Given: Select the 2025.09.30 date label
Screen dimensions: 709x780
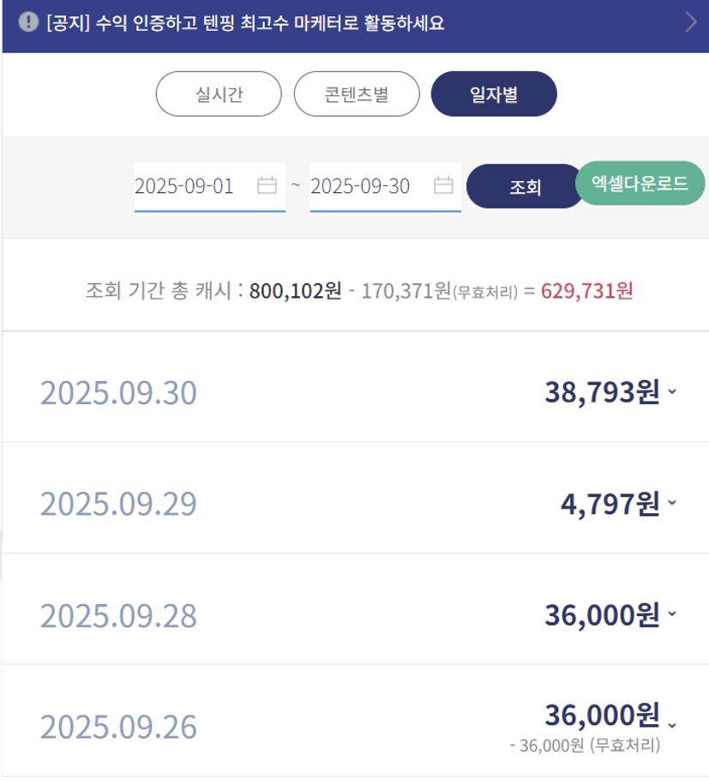Looking at the screenshot, I should [118, 393].
